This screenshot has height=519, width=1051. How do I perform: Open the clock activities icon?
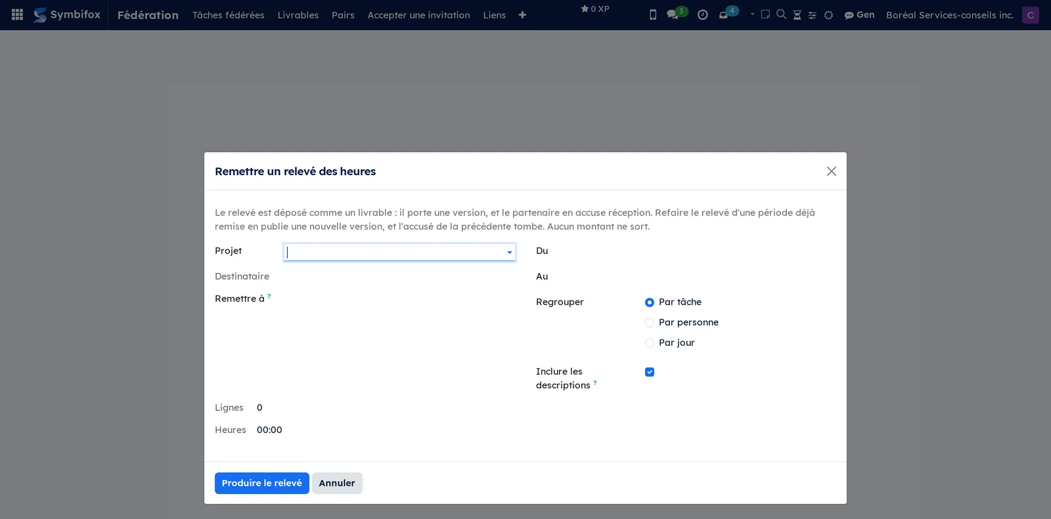tap(703, 15)
